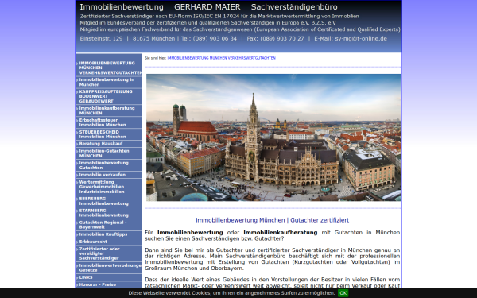Open Beratung Hauskauf menu item
The image size is (477, 298).
click(108, 144)
